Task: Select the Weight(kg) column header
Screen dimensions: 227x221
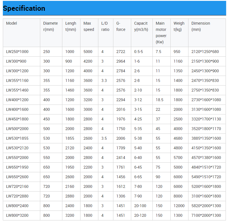Action: point(179,26)
